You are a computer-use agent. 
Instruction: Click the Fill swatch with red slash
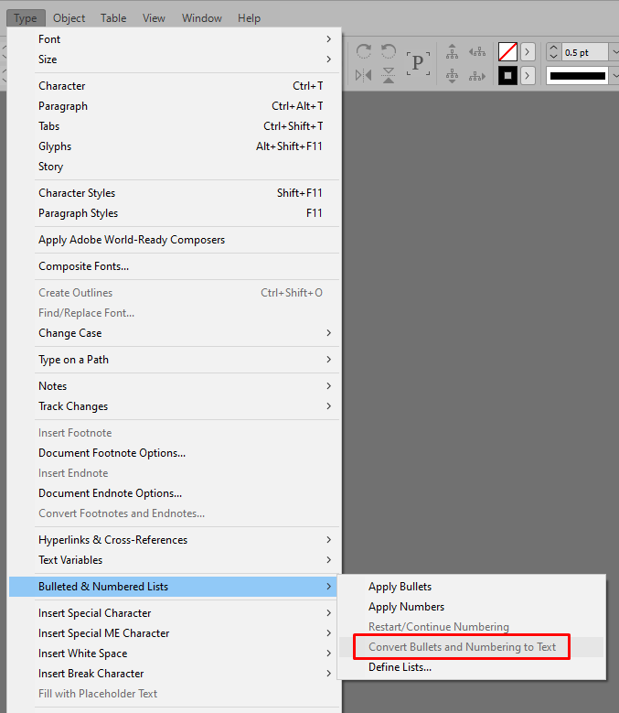(x=507, y=52)
